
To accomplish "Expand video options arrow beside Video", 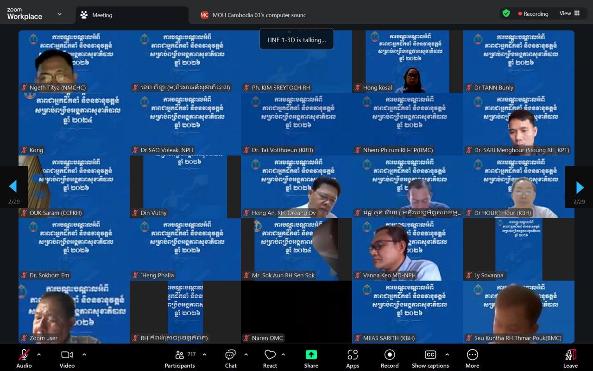I will click(84, 355).
